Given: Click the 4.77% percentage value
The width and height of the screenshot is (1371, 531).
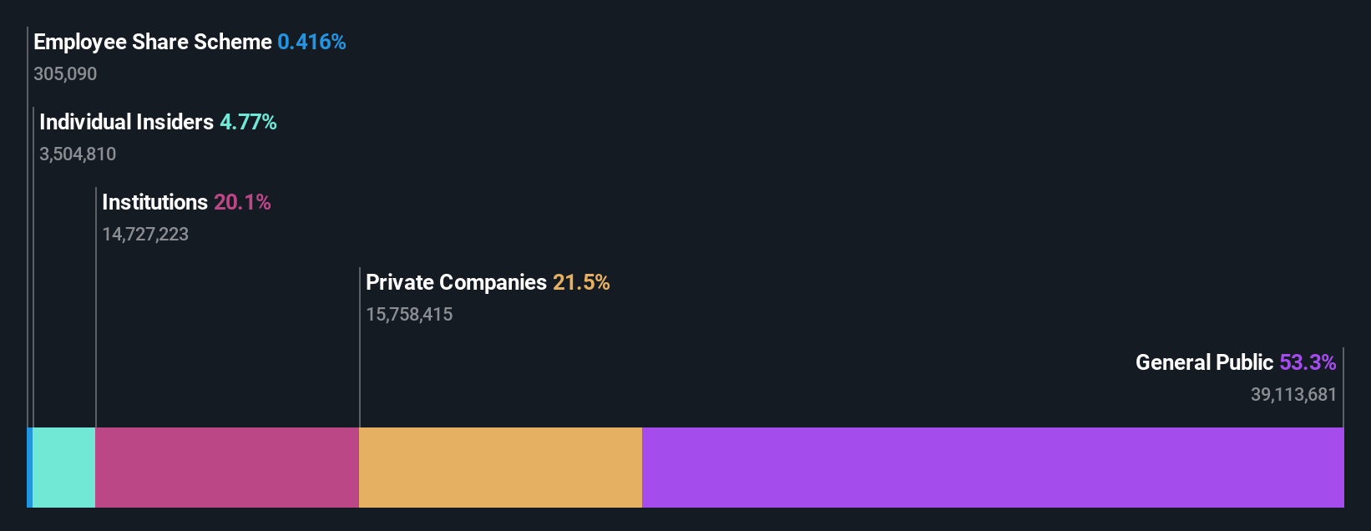Looking at the screenshot, I should tap(248, 122).
